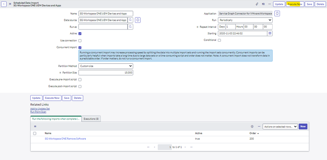Select Run the following imports when complete tab
327x160 pixels.
(56, 119)
